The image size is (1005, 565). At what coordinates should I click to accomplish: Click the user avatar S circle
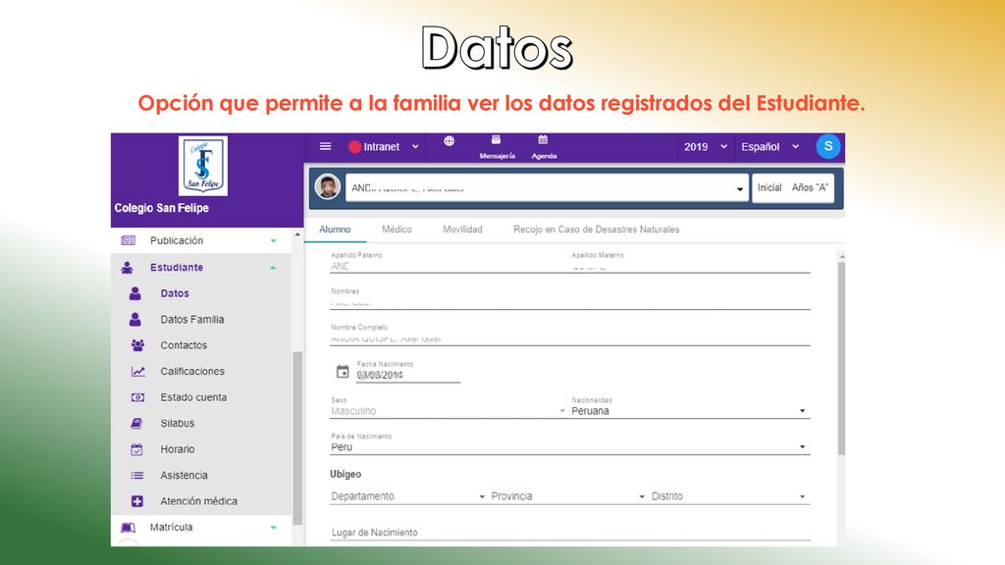click(x=828, y=146)
